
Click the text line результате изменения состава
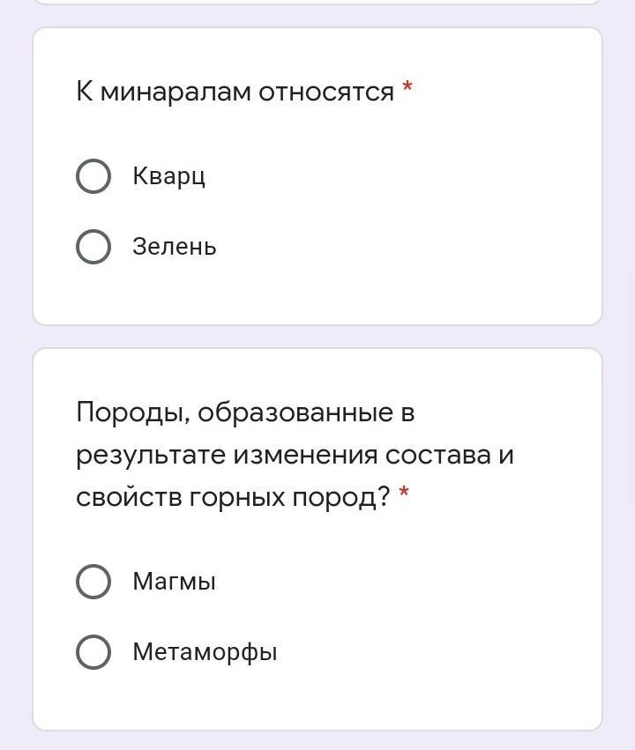[x=283, y=455]
